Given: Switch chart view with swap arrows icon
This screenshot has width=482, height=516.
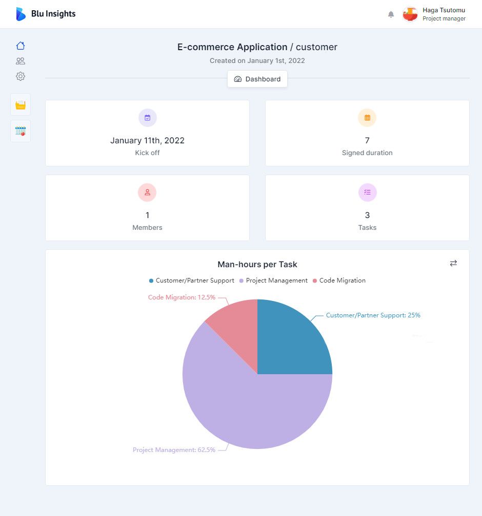Looking at the screenshot, I should [453, 263].
